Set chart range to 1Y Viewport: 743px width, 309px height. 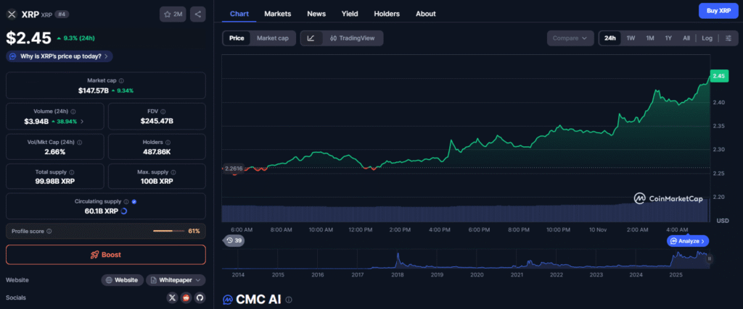point(668,38)
